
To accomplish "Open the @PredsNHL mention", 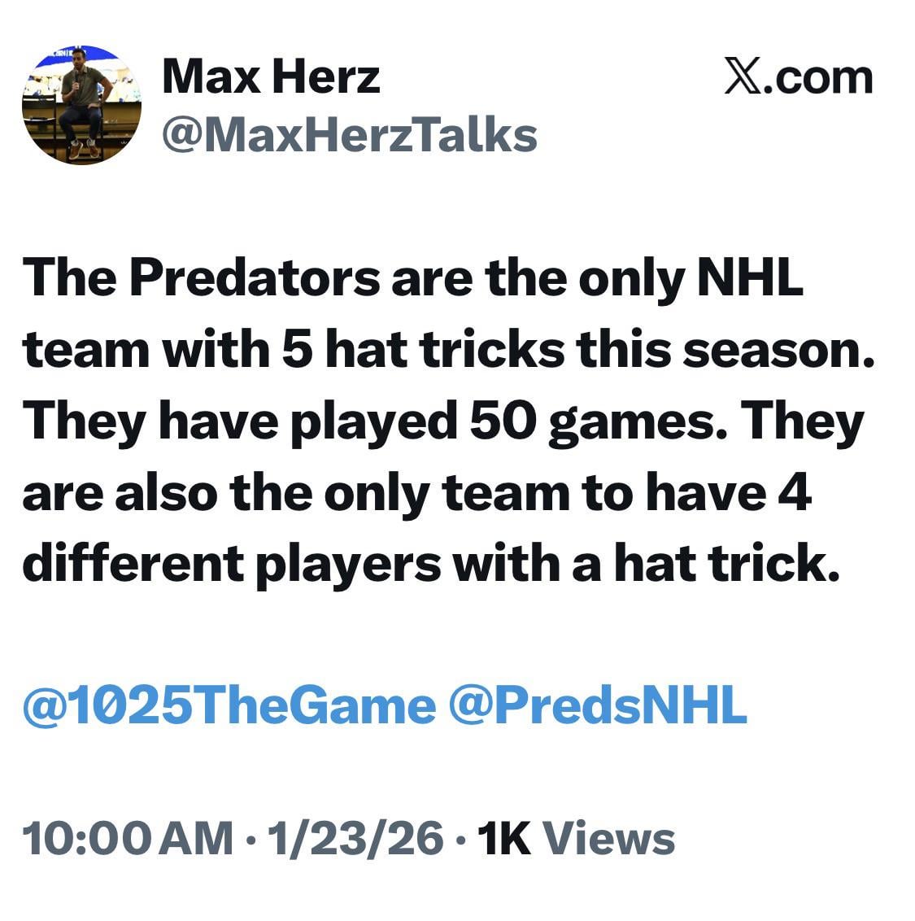I will pyautogui.click(x=597, y=705).
